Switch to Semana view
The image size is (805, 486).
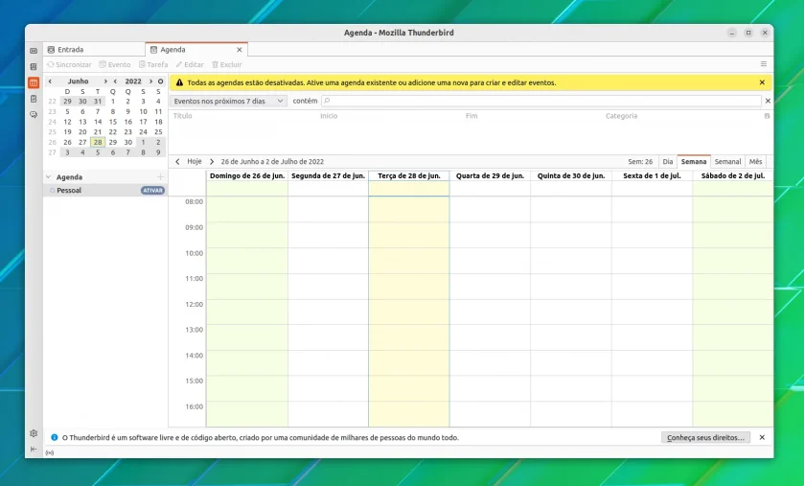coord(694,161)
